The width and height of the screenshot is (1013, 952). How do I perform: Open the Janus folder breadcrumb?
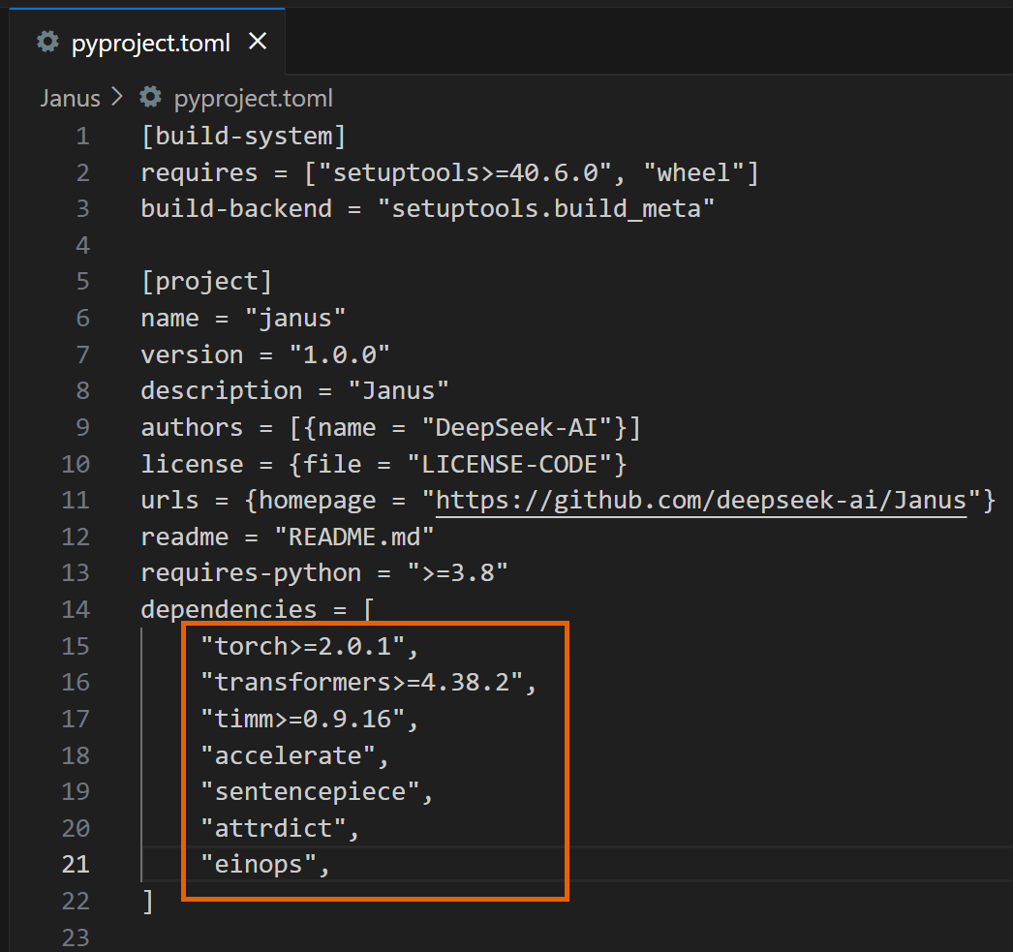[70, 98]
